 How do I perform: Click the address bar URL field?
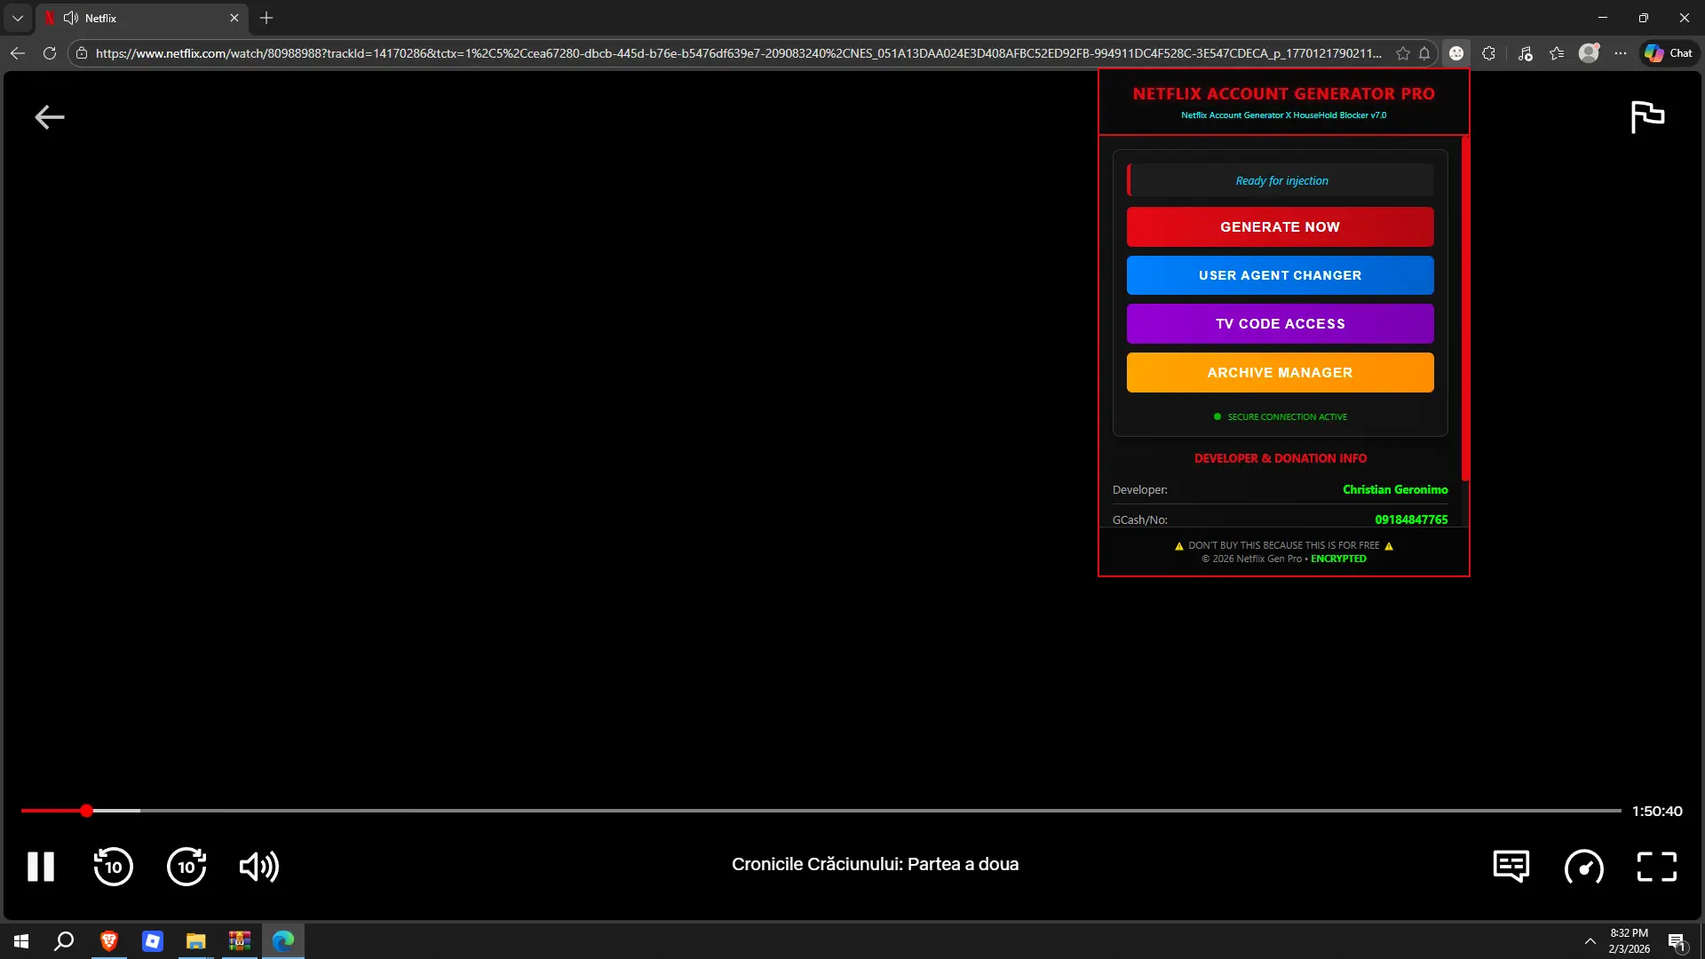tap(738, 53)
